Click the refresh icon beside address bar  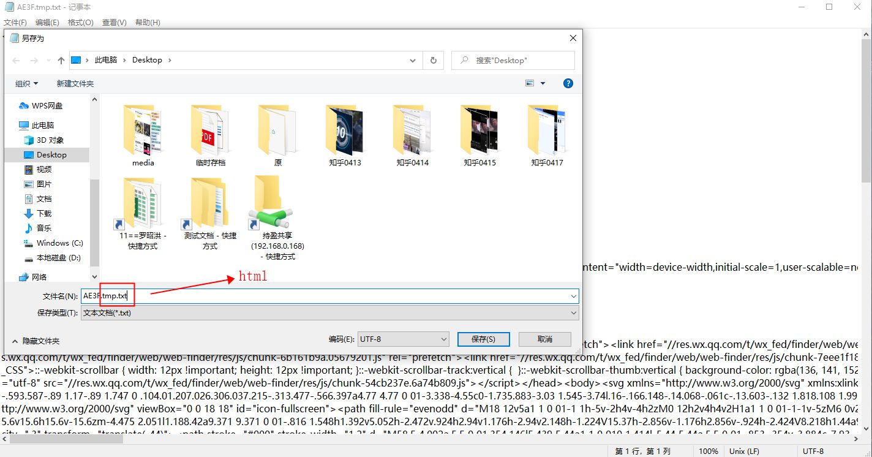[433, 60]
